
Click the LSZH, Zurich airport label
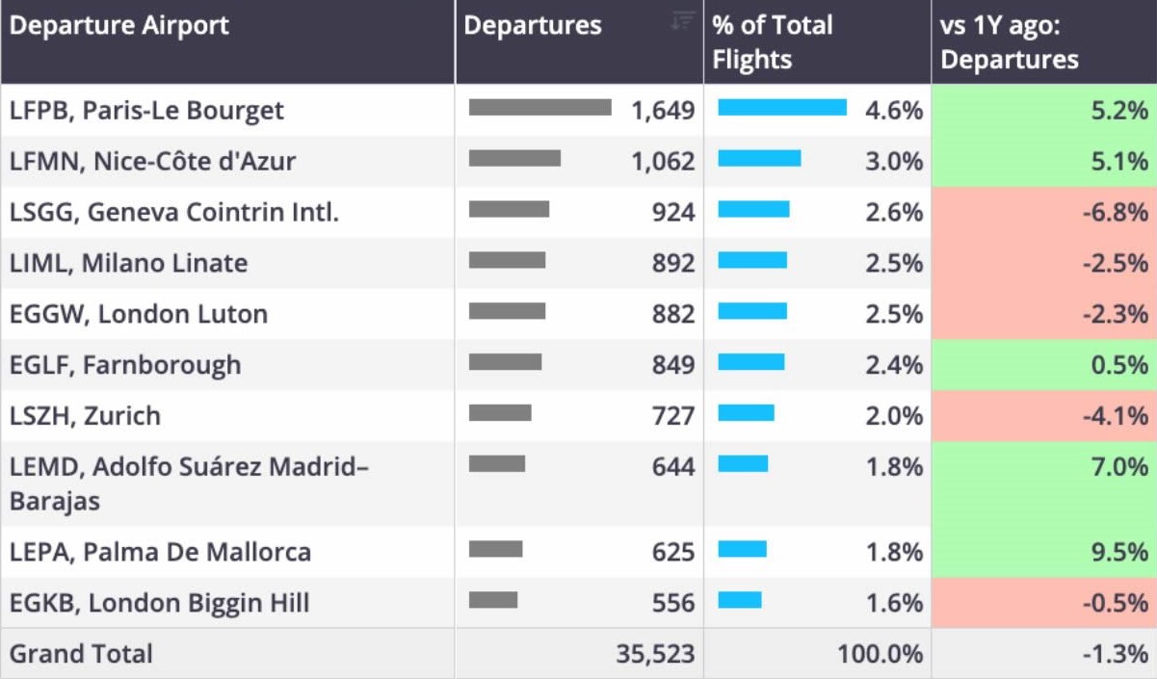click(x=85, y=416)
